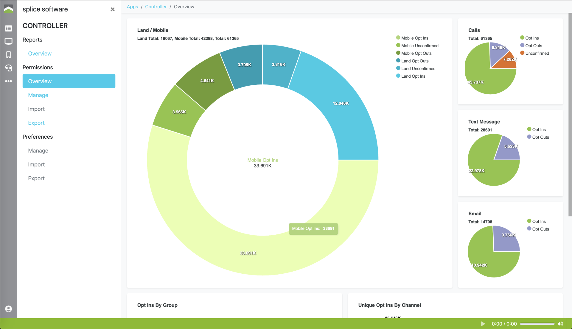Select the mobile phone icon in sidebar

click(x=9, y=55)
